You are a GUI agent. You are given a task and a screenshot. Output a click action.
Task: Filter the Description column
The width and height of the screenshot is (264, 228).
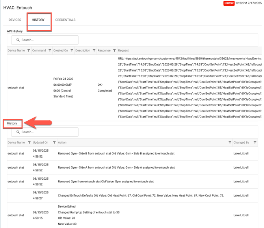(94, 51)
